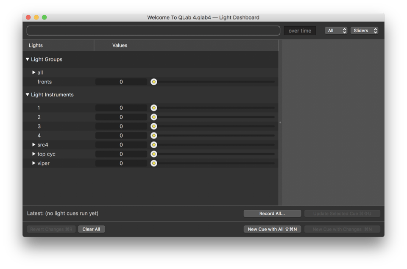Open the All filter dropdown
Image resolution: width=407 pixels, height=269 pixels.
pyautogui.click(x=336, y=31)
